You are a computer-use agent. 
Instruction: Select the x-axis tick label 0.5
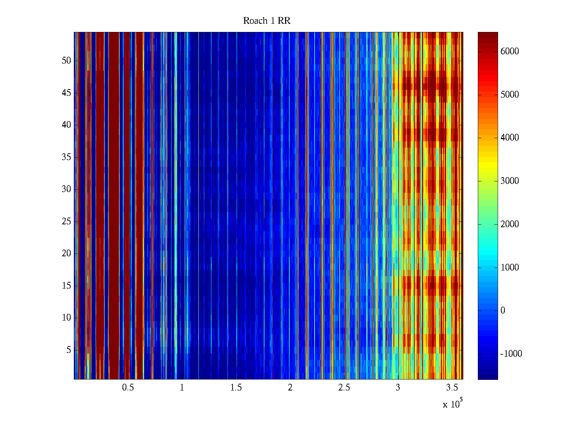(x=128, y=388)
